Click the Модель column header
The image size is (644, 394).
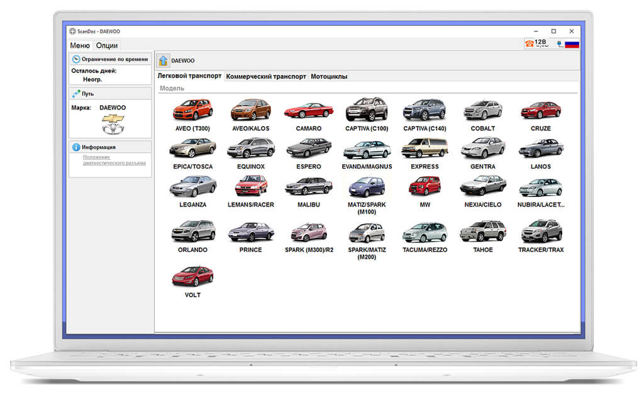click(172, 88)
